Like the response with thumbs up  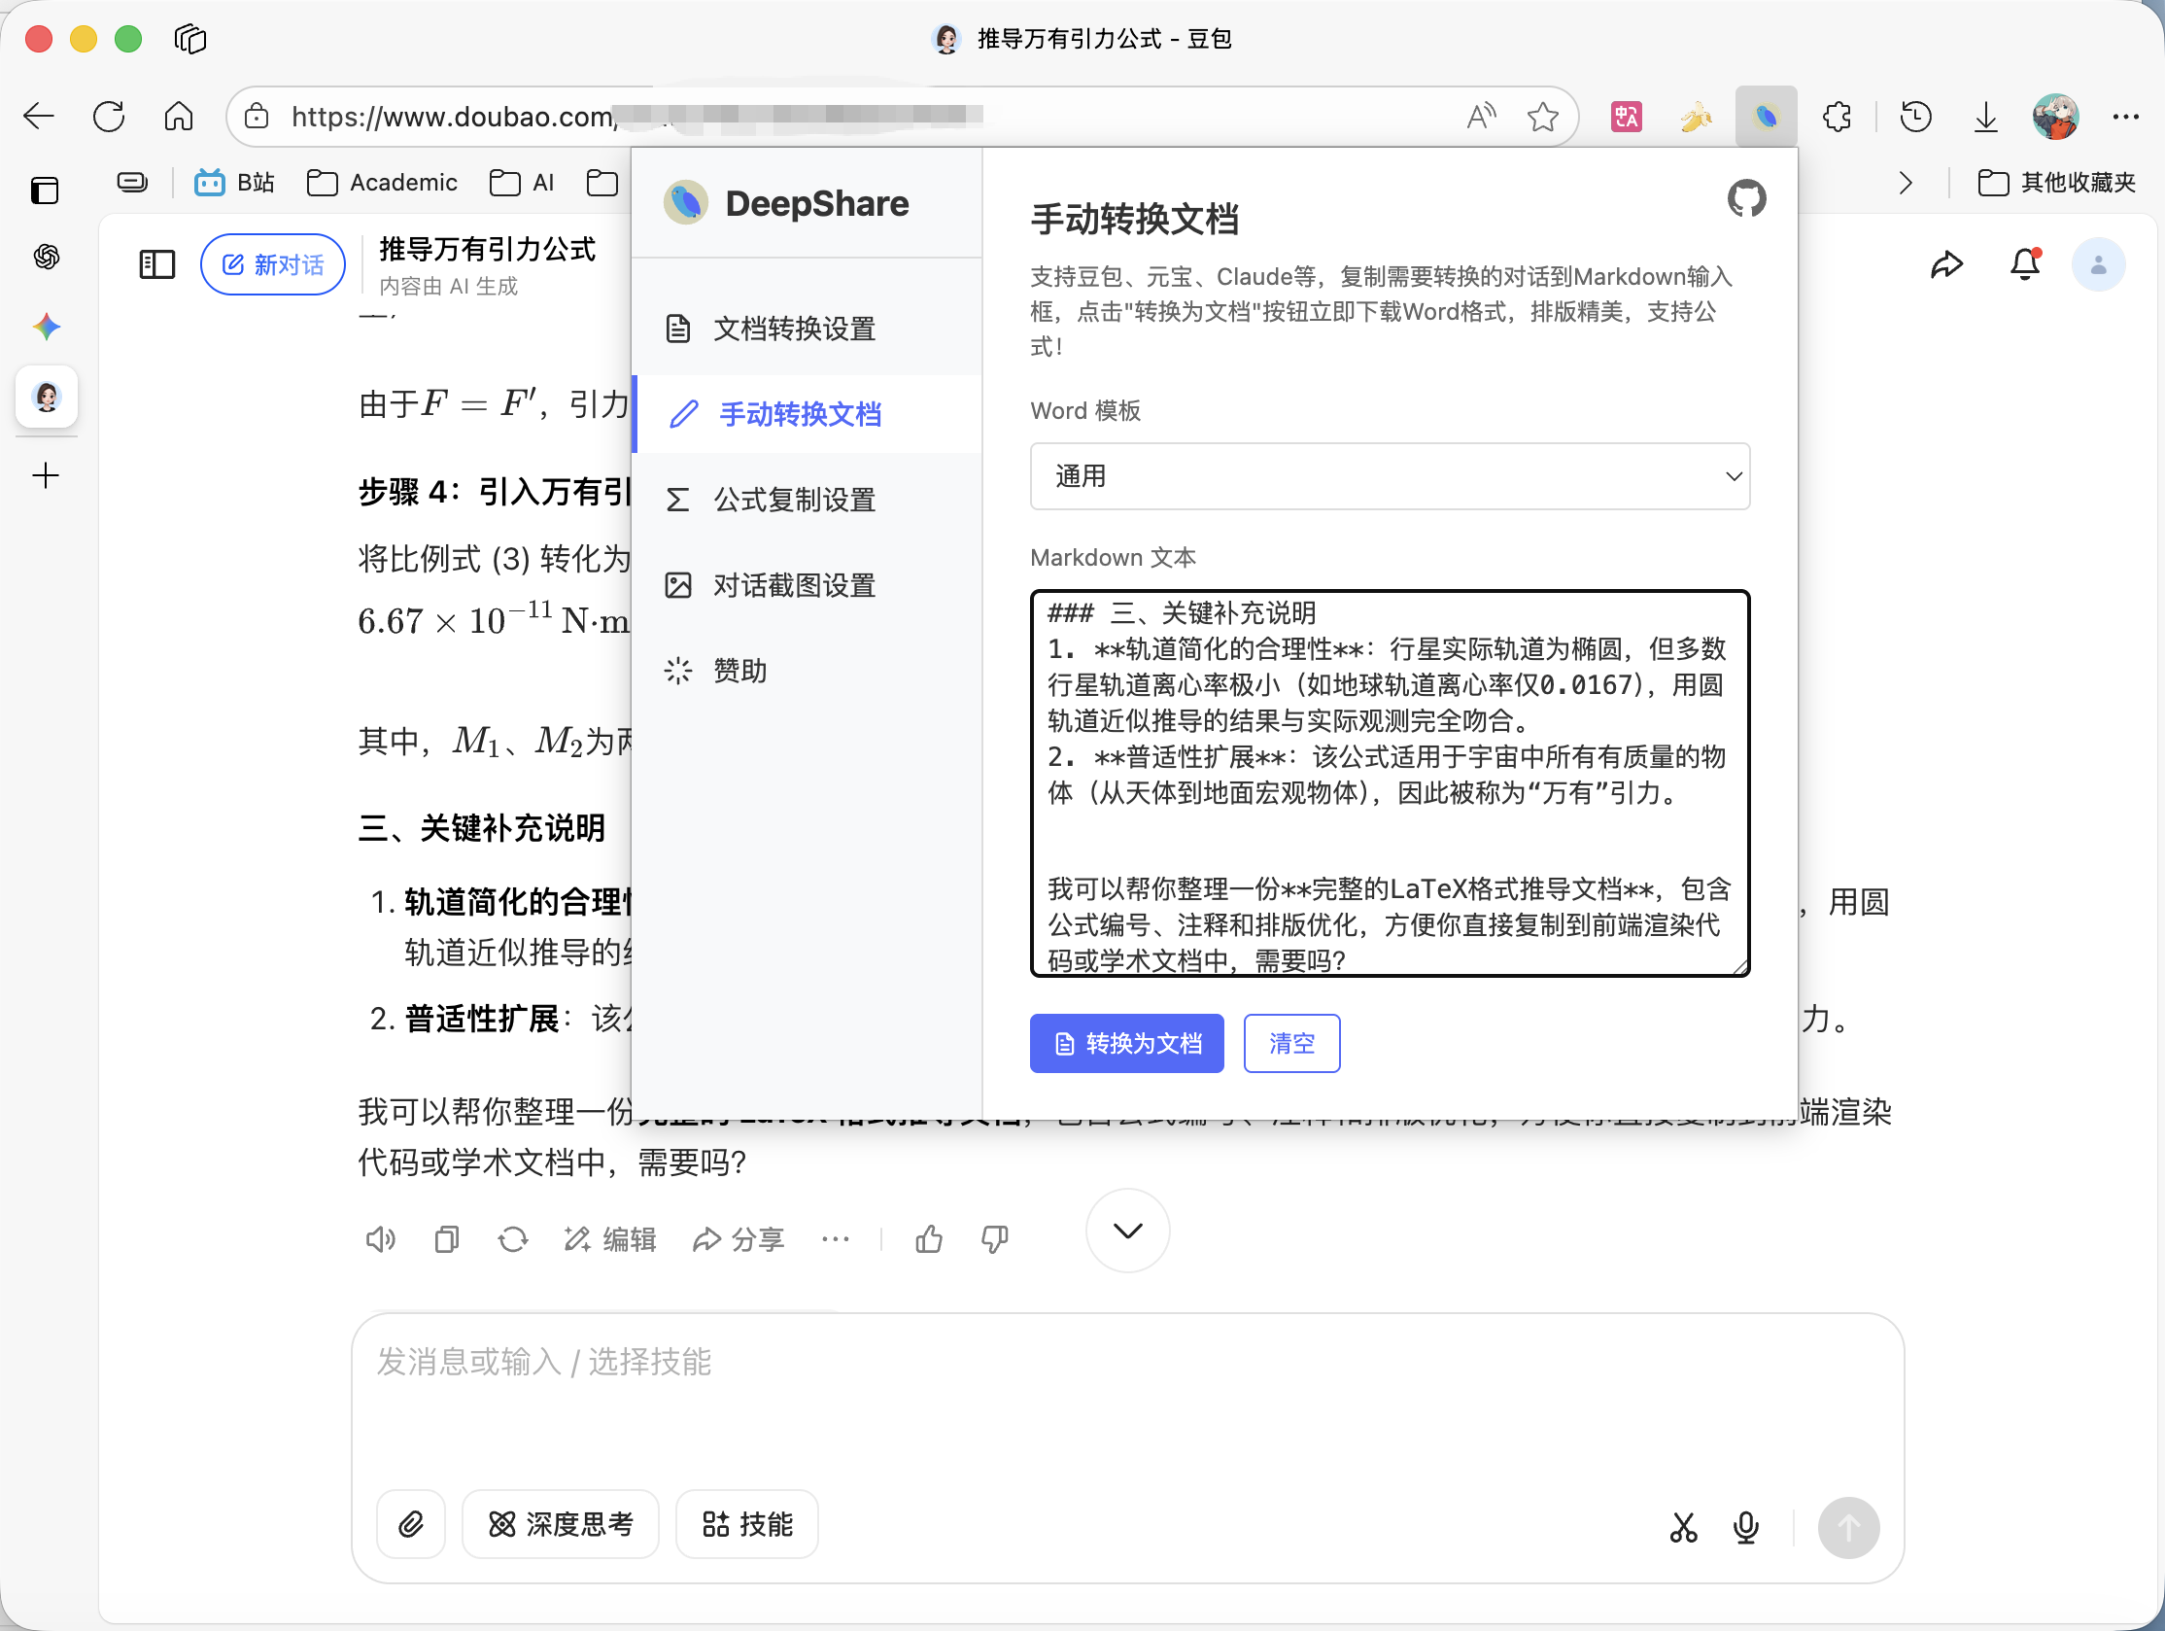929,1239
